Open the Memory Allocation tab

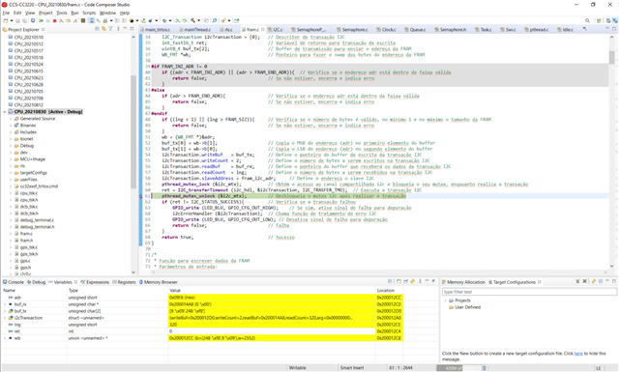463,282
